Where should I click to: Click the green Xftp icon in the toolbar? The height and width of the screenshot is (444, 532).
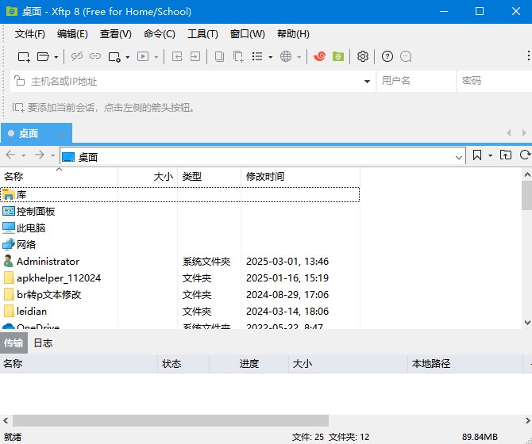[x=338, y=56]
